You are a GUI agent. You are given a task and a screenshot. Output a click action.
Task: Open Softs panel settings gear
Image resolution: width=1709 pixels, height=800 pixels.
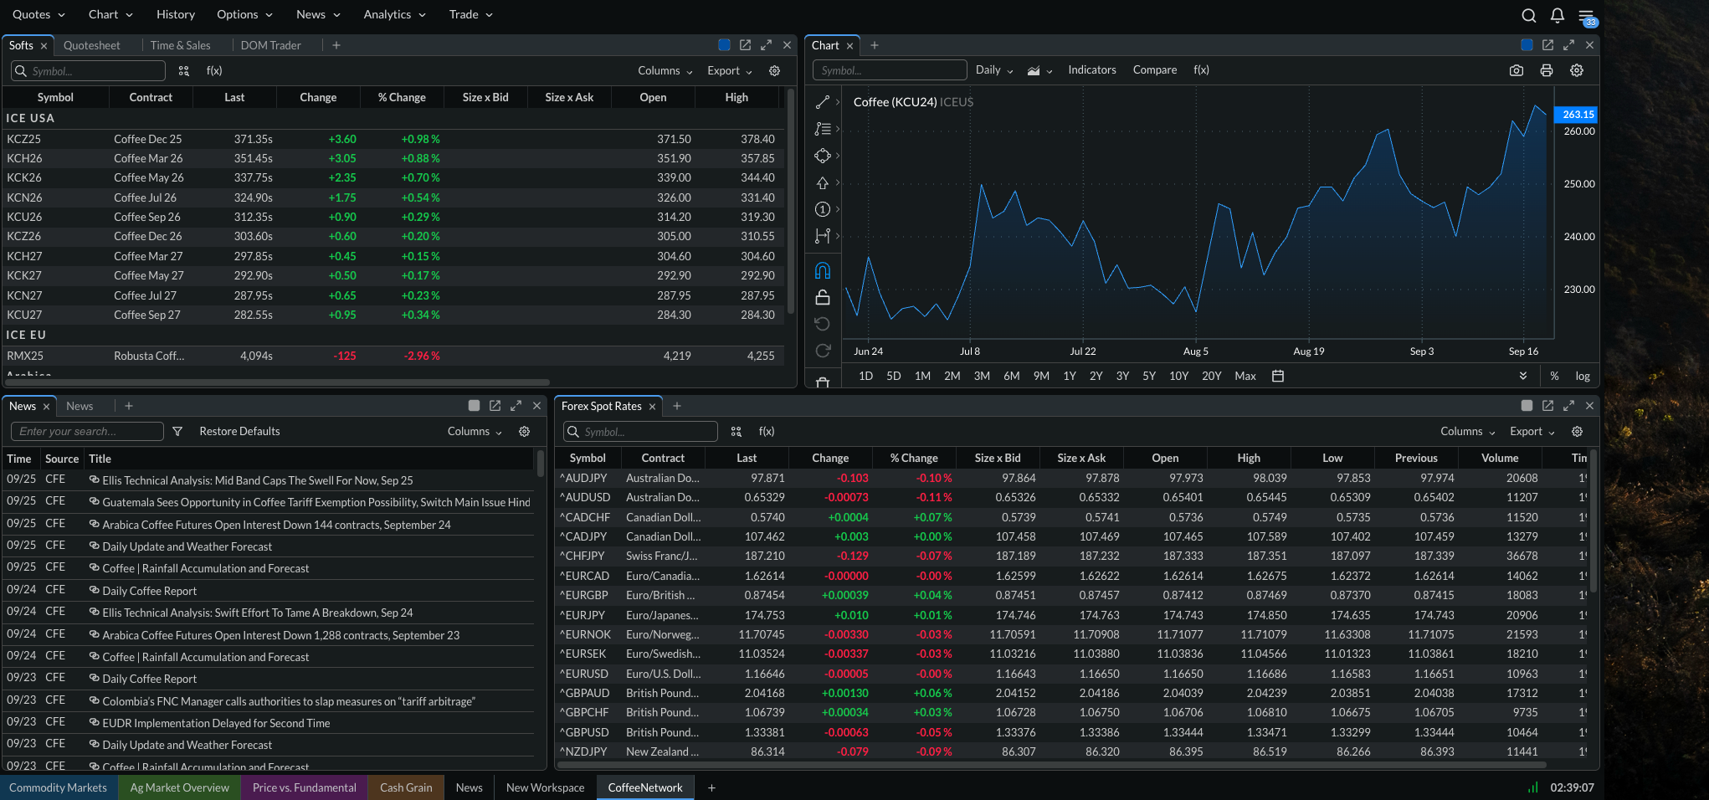pyautogui.click(x=775, y=71)
